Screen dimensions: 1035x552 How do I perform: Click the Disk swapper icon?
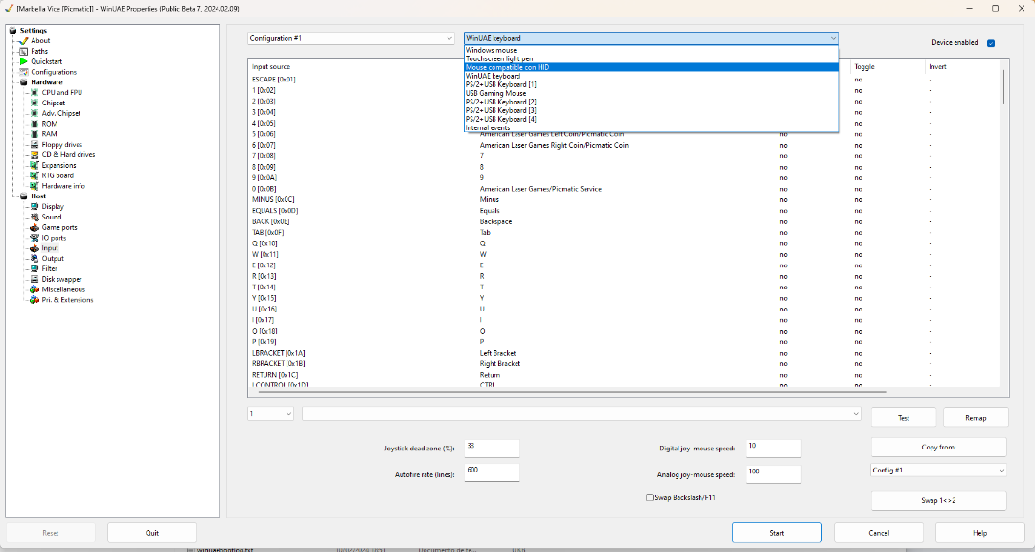point(34,279)
